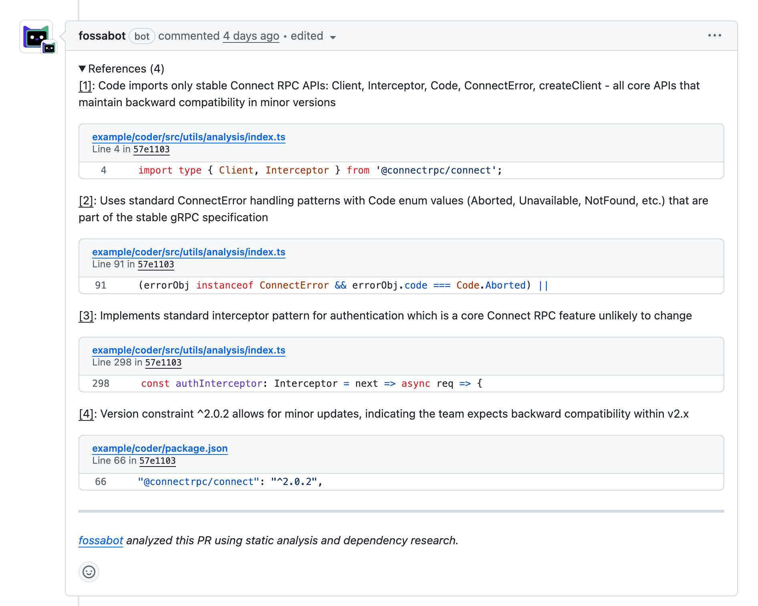Viewport: 758px width, 606px height.
Task: Open index.ts from the Line 91 snippet
Action: (189, 252)
